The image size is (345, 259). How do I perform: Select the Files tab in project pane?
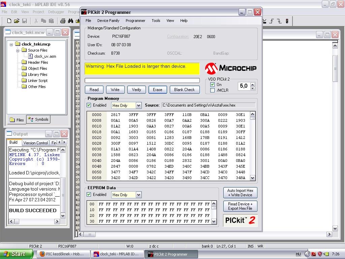click(x=17, y=120)
